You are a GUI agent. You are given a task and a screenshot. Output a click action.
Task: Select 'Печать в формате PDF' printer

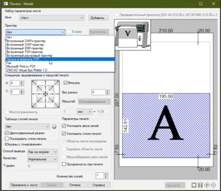(x=23, y=59)
